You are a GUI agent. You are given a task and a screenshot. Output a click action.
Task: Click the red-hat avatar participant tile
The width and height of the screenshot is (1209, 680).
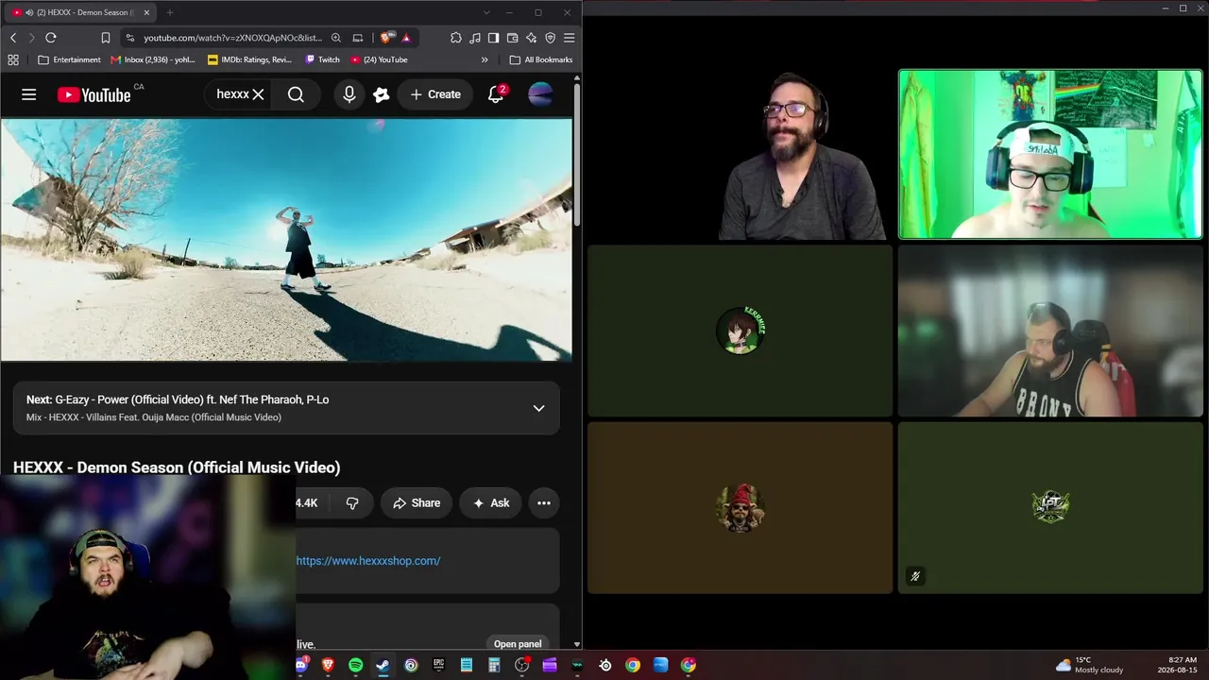(x=740, y=508)
